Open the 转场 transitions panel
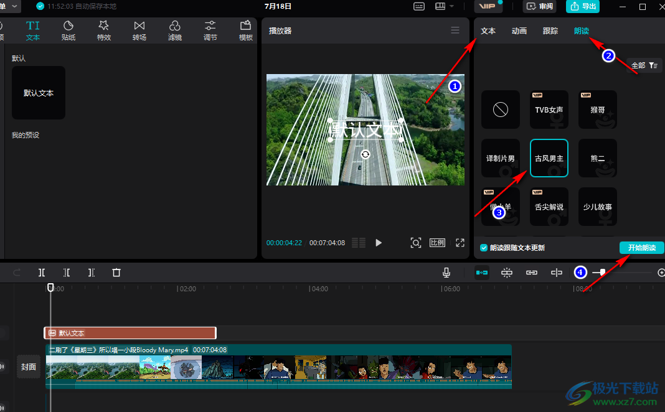The image size is (665, 412). [x=139, y=31]
